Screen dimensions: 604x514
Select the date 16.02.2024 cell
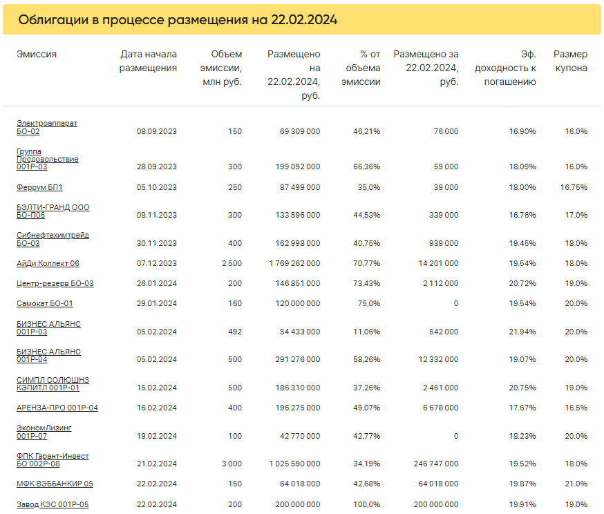coord(156,408)
